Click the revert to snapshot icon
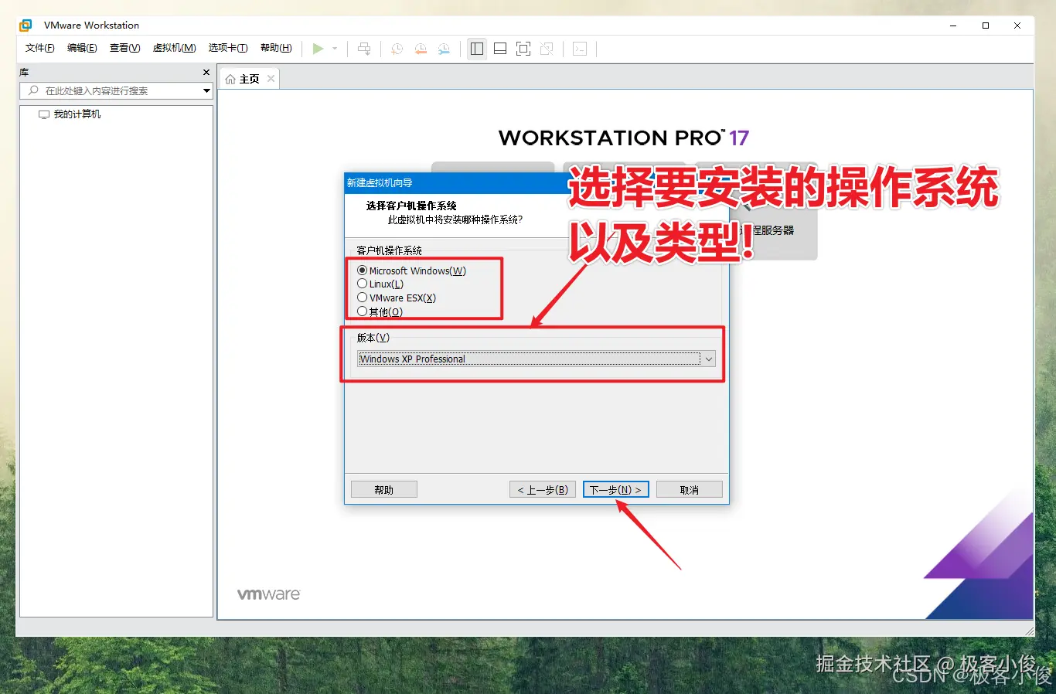Image resolution: width=1056 pixels, height=694 pixels. [421, 49]
